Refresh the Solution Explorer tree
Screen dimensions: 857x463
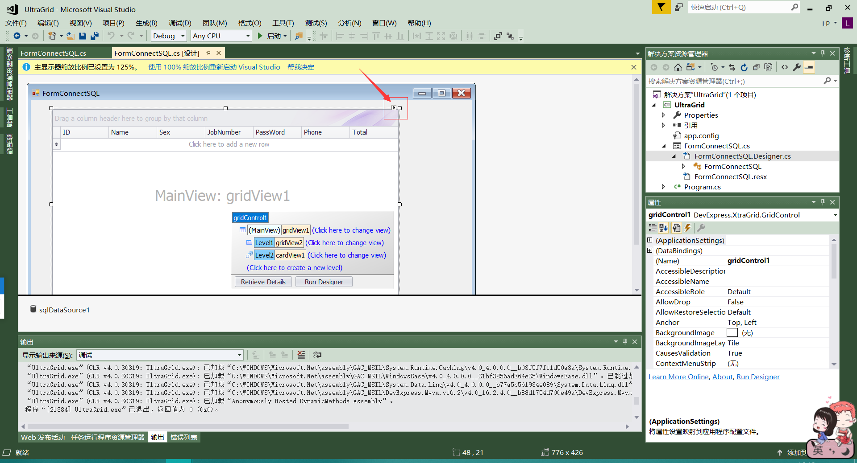(744, 67)
